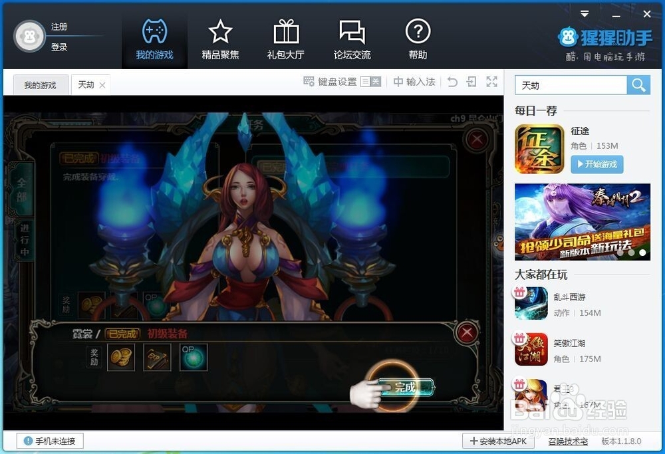The image size is (665, 454).
Task: Click the 征途 game title text
Action: click(580, 131)
